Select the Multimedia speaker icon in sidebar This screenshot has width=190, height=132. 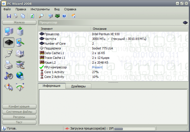coord(8,76)
